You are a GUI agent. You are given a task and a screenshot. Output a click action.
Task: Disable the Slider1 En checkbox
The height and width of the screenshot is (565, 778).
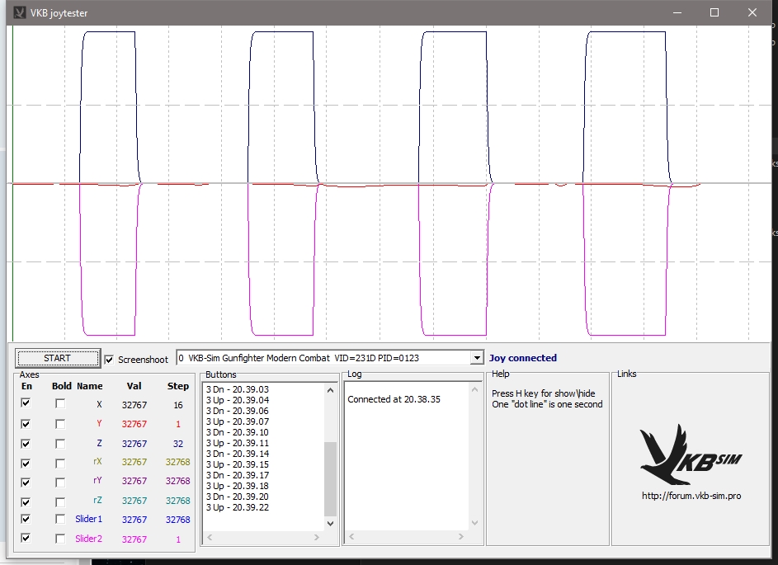pyautogui.click(x=26, y=519)
